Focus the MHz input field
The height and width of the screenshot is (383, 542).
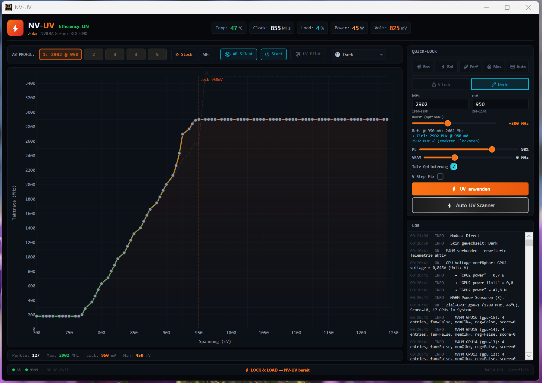(440, 104)
